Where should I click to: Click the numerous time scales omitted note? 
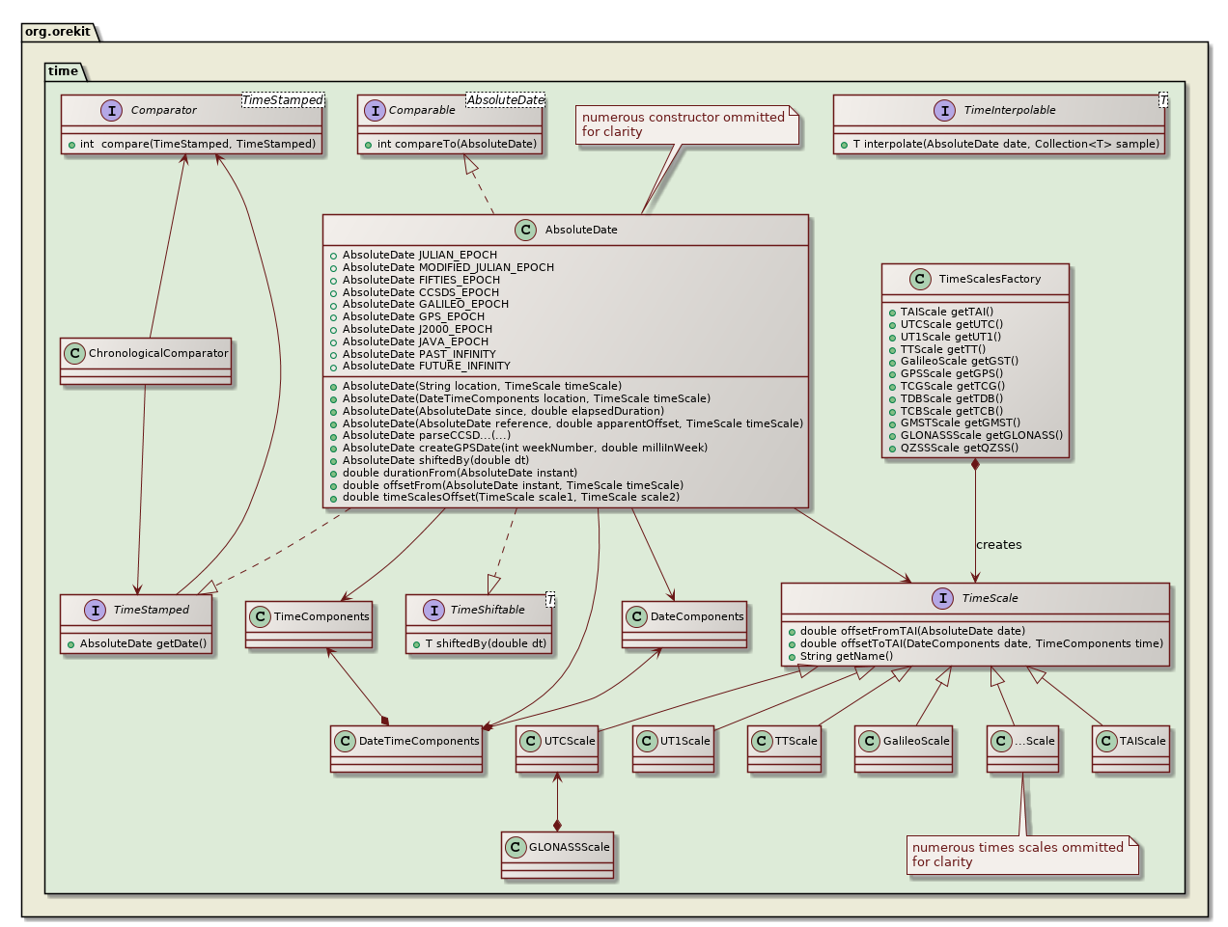coord(1023,855)
